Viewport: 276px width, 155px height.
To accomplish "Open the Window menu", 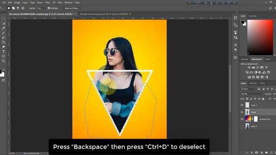I will click(x=69, y=3).
